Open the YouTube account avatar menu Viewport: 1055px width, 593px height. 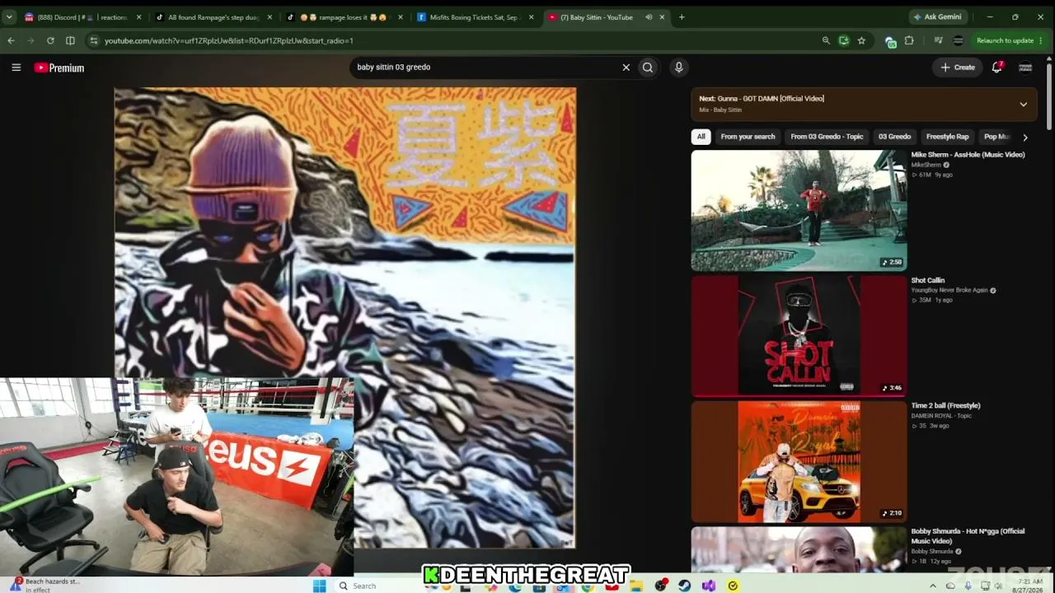(x=1025, y=68)
